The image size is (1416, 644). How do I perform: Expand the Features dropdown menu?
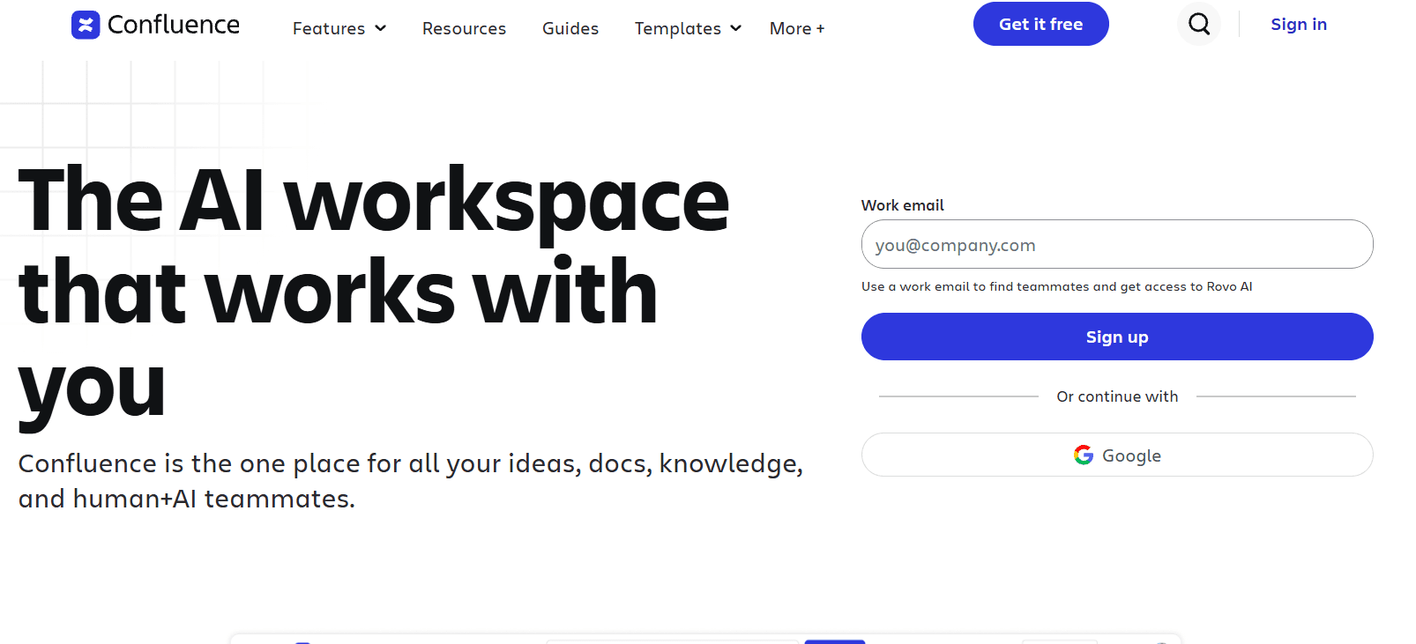[339, 28]
